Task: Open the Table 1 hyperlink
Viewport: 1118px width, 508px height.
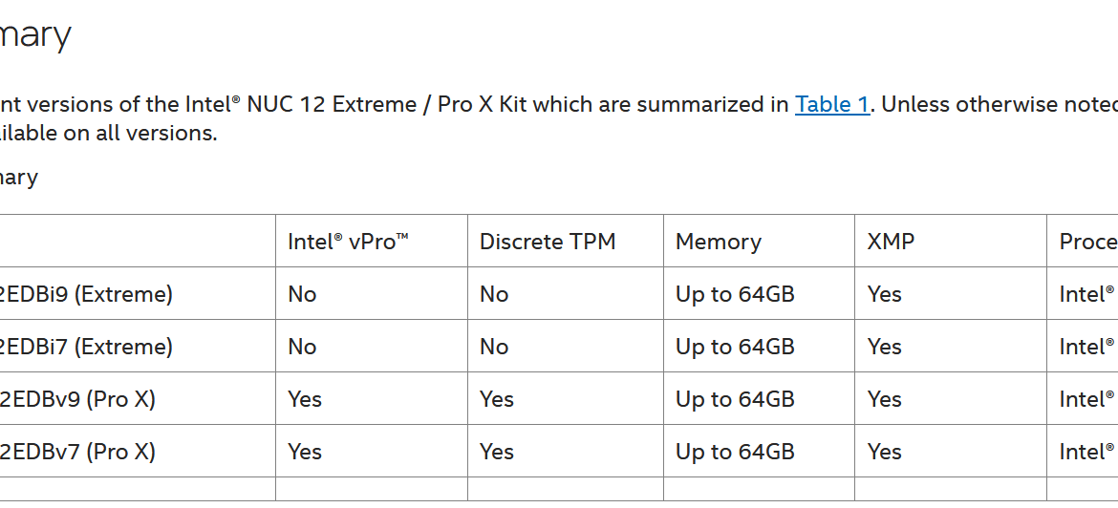Action: coord(832,104)
